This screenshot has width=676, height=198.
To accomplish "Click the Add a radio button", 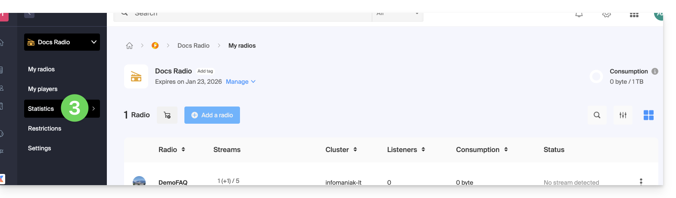I will pos(212,115).
